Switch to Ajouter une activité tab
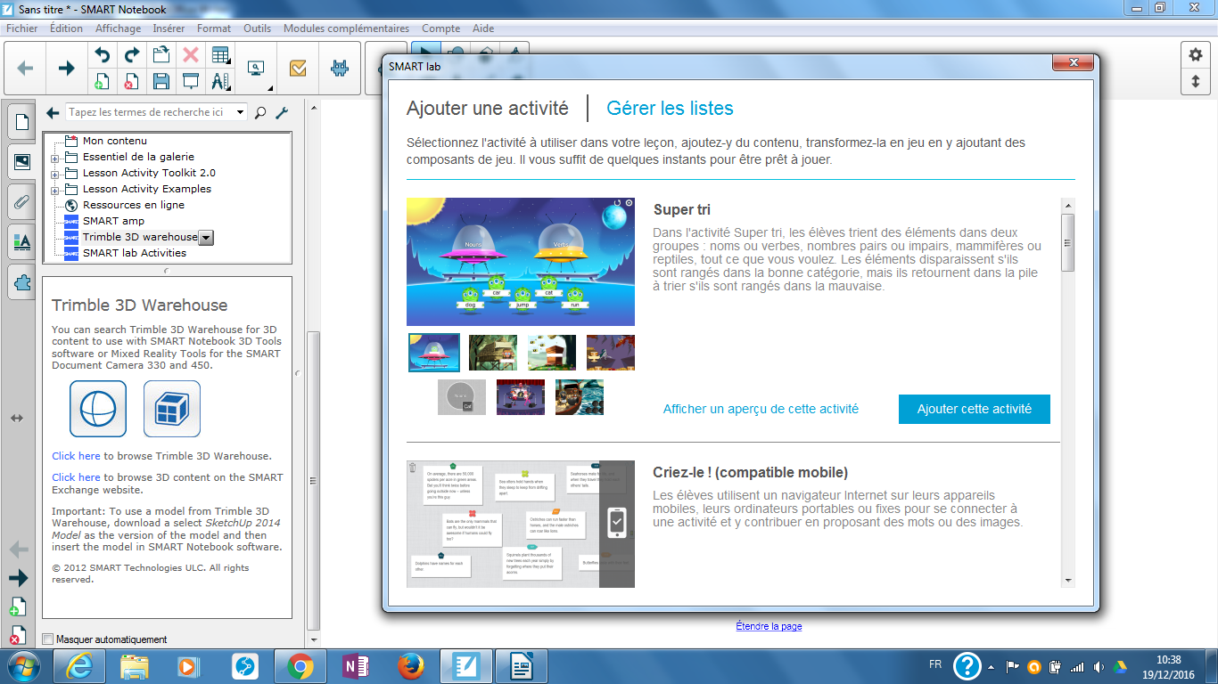Image resolution: width=1218 pixels, height=684 pixels. tap(488, 109)
